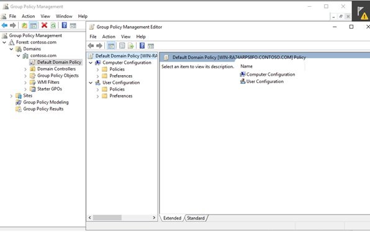The height and width of the screenshot is (232, 370).
Task: Switch to the Standard tab
Action: coord(196,218)
